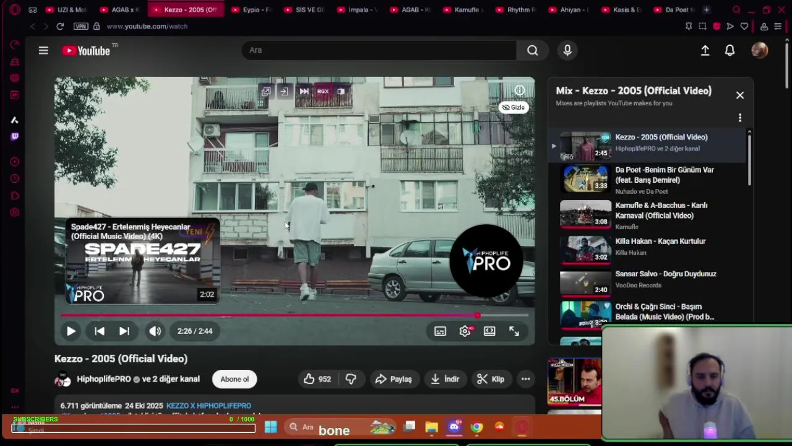Screen dimensions: 792x446
Task: Switch to the SIS VE GI browser tab
Action: coord(304,10)
